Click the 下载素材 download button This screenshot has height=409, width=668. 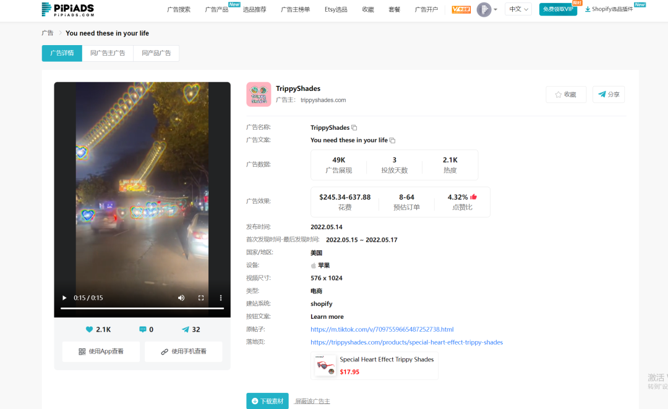pyautogui.click(x=268, y=401)
